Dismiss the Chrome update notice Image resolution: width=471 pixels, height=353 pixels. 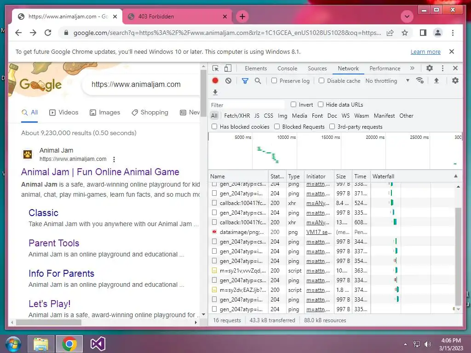pyautogui.click(x=452, y=51)
